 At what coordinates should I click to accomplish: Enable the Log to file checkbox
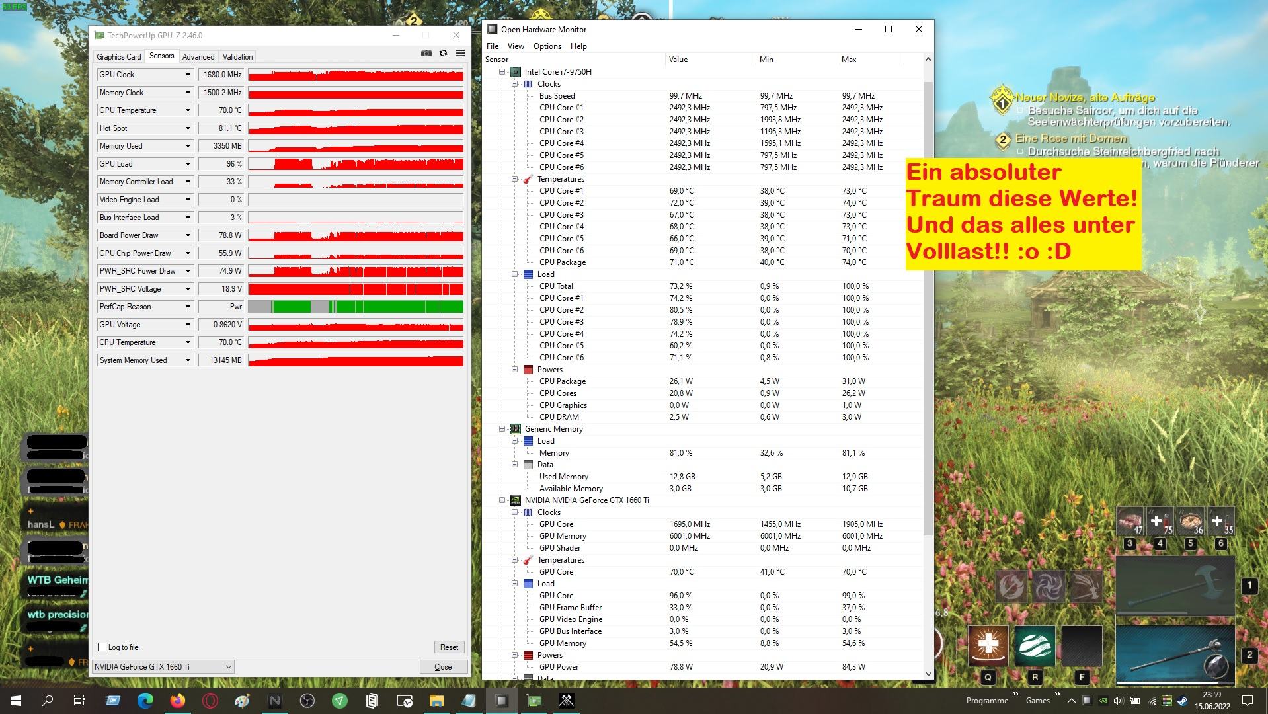coord(102,647)
